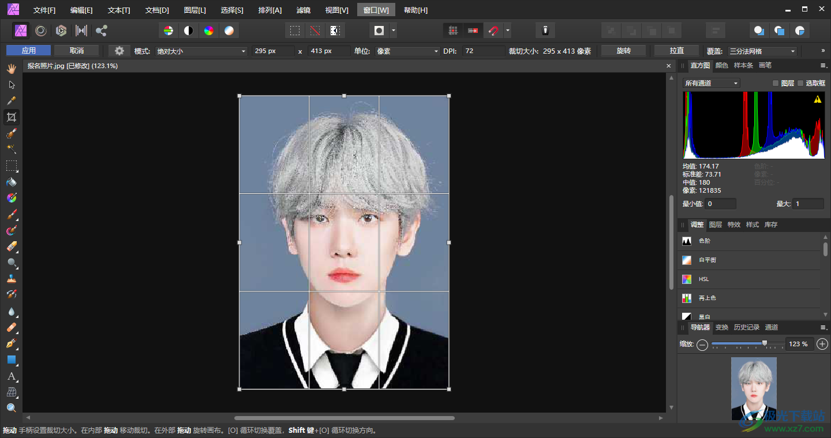
Task: Open navigator panel options menu
Action: [823, 327]
